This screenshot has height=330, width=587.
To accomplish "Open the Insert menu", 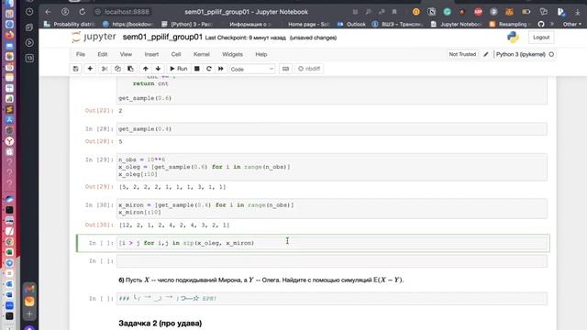I will [151, 54].
